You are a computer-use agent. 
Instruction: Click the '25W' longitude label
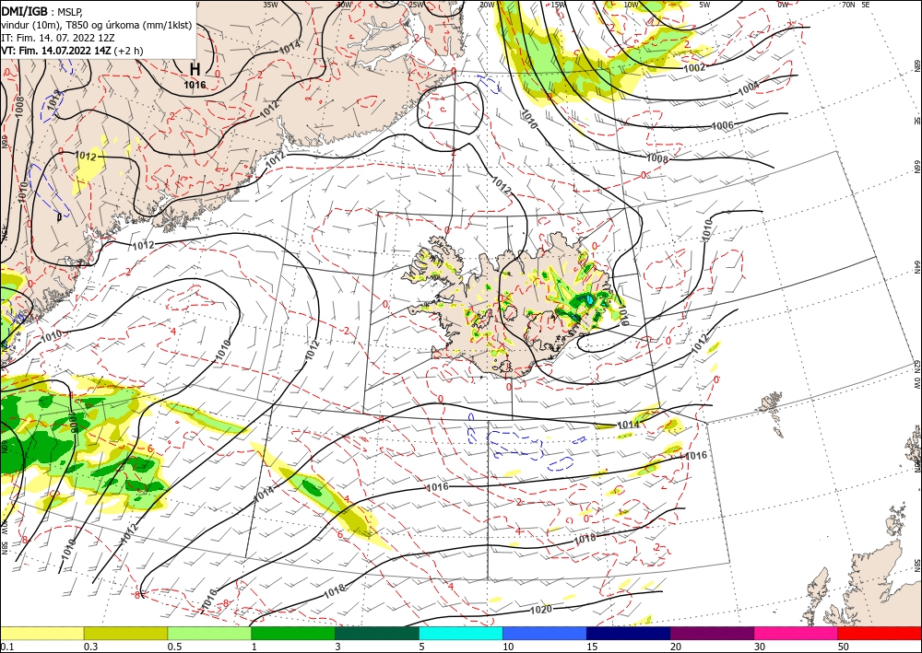click(417, 5)
